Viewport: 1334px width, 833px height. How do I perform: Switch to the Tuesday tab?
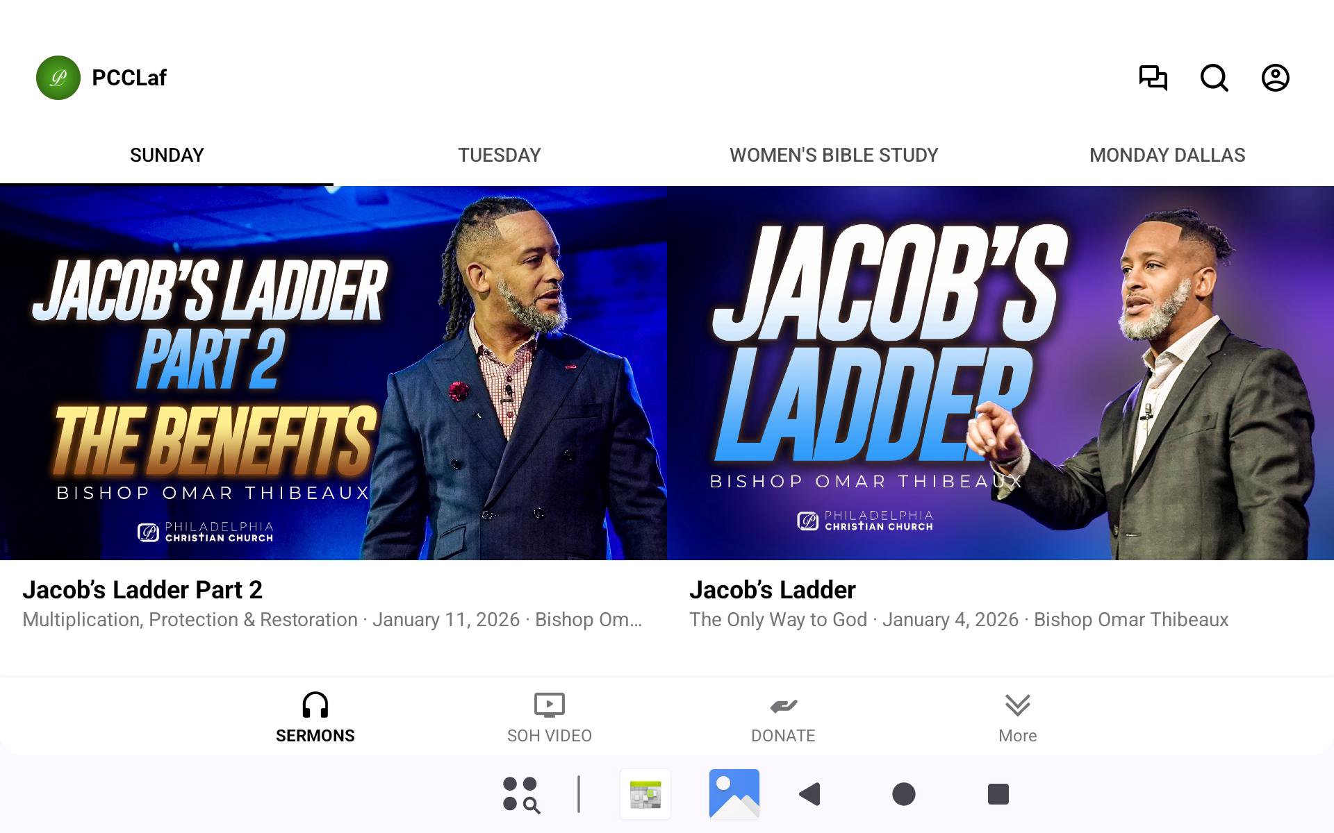pyautogui.click(x=500, y=155)
